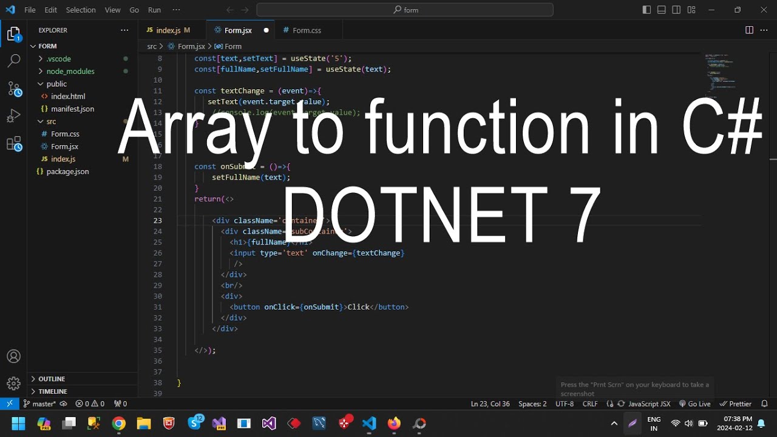The image size is (777, 437).
Task: Open the Go menu
Action: point(134,10)
